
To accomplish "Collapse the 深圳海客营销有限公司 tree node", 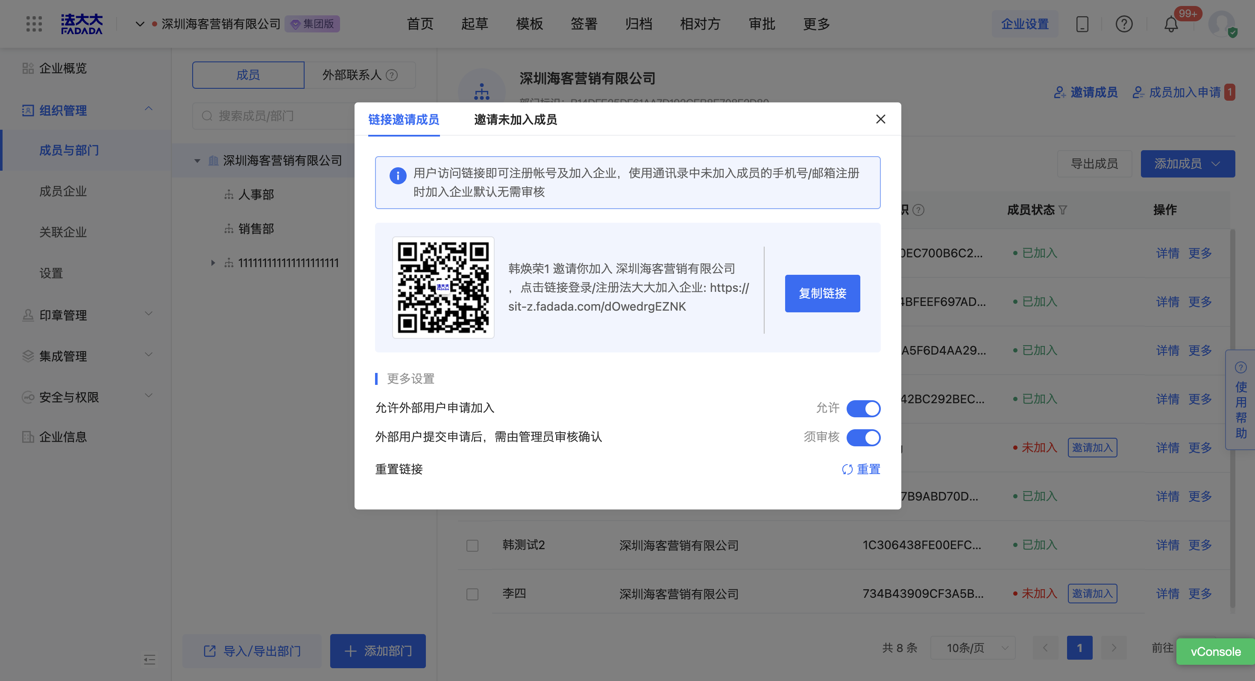I will click(x=197, y=160).
